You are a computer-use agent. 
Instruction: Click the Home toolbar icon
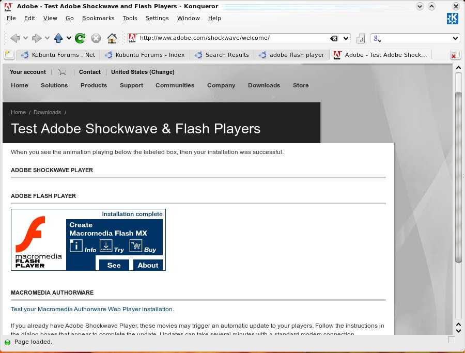point(112,38)
